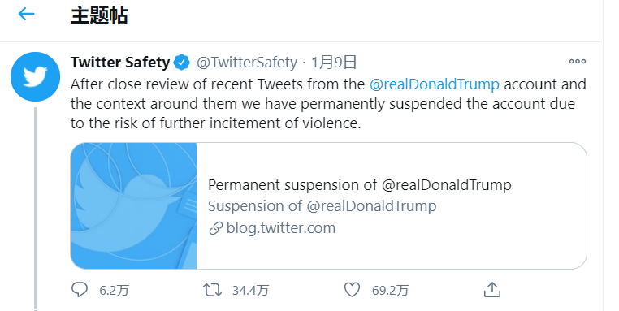Click the chain link icon beside blog.twitter.com
Image resolution: width=619 pixels, height=311 pixels.
[215, 228]
